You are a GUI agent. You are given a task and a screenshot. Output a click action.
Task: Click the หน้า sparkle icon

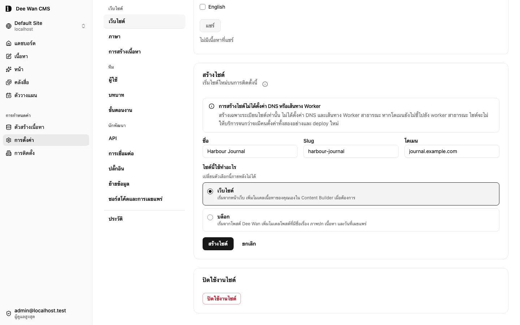9,69
